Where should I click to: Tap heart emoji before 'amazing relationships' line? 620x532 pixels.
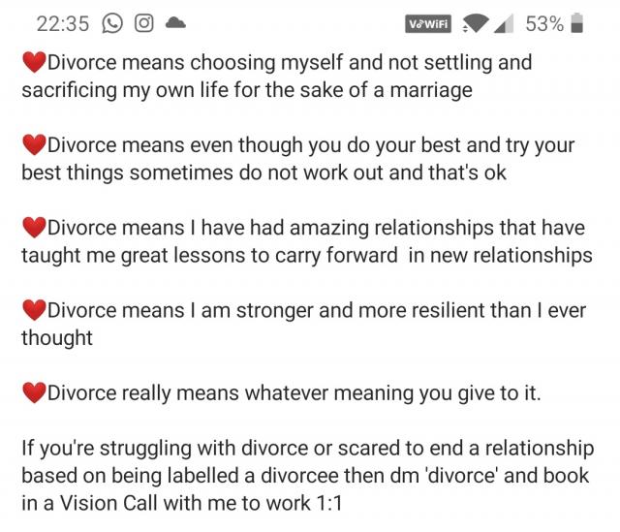tap(35, 228)
